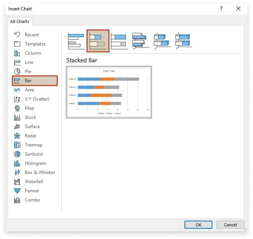This screenshot has height=239, width=253.
Task: Switch to the All Charts tab
Action: point(20,22)
